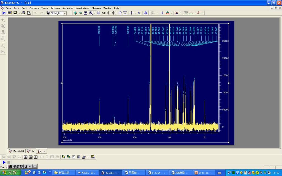Toggle the pan spectrum four-arrow tool
The image size is (282, 176).
click(x=120, y=13)
